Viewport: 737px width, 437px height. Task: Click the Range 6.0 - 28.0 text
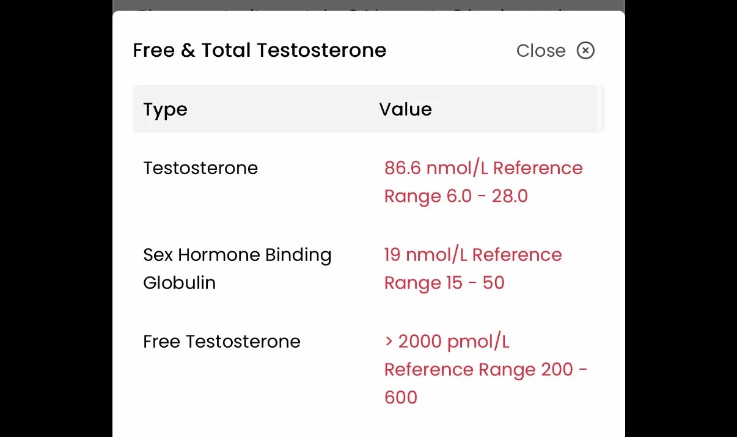tap(456, 196)
